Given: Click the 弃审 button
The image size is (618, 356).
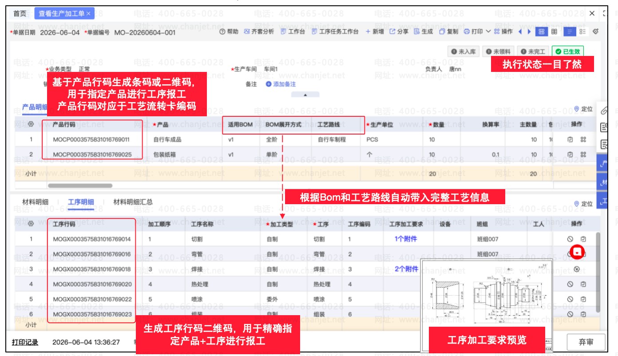Looking at the screenshot, I should 586,342.
